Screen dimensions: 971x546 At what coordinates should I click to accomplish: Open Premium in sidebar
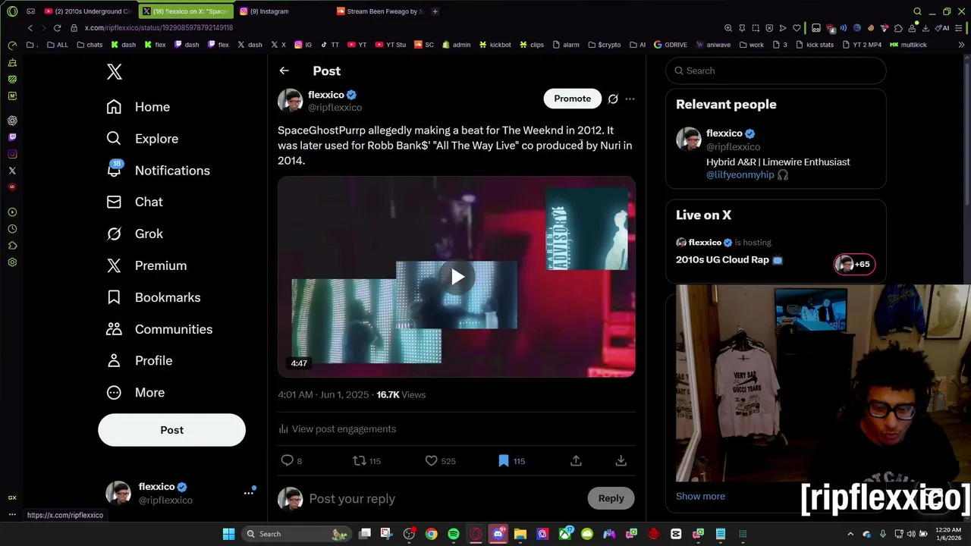tap(146, 265)
